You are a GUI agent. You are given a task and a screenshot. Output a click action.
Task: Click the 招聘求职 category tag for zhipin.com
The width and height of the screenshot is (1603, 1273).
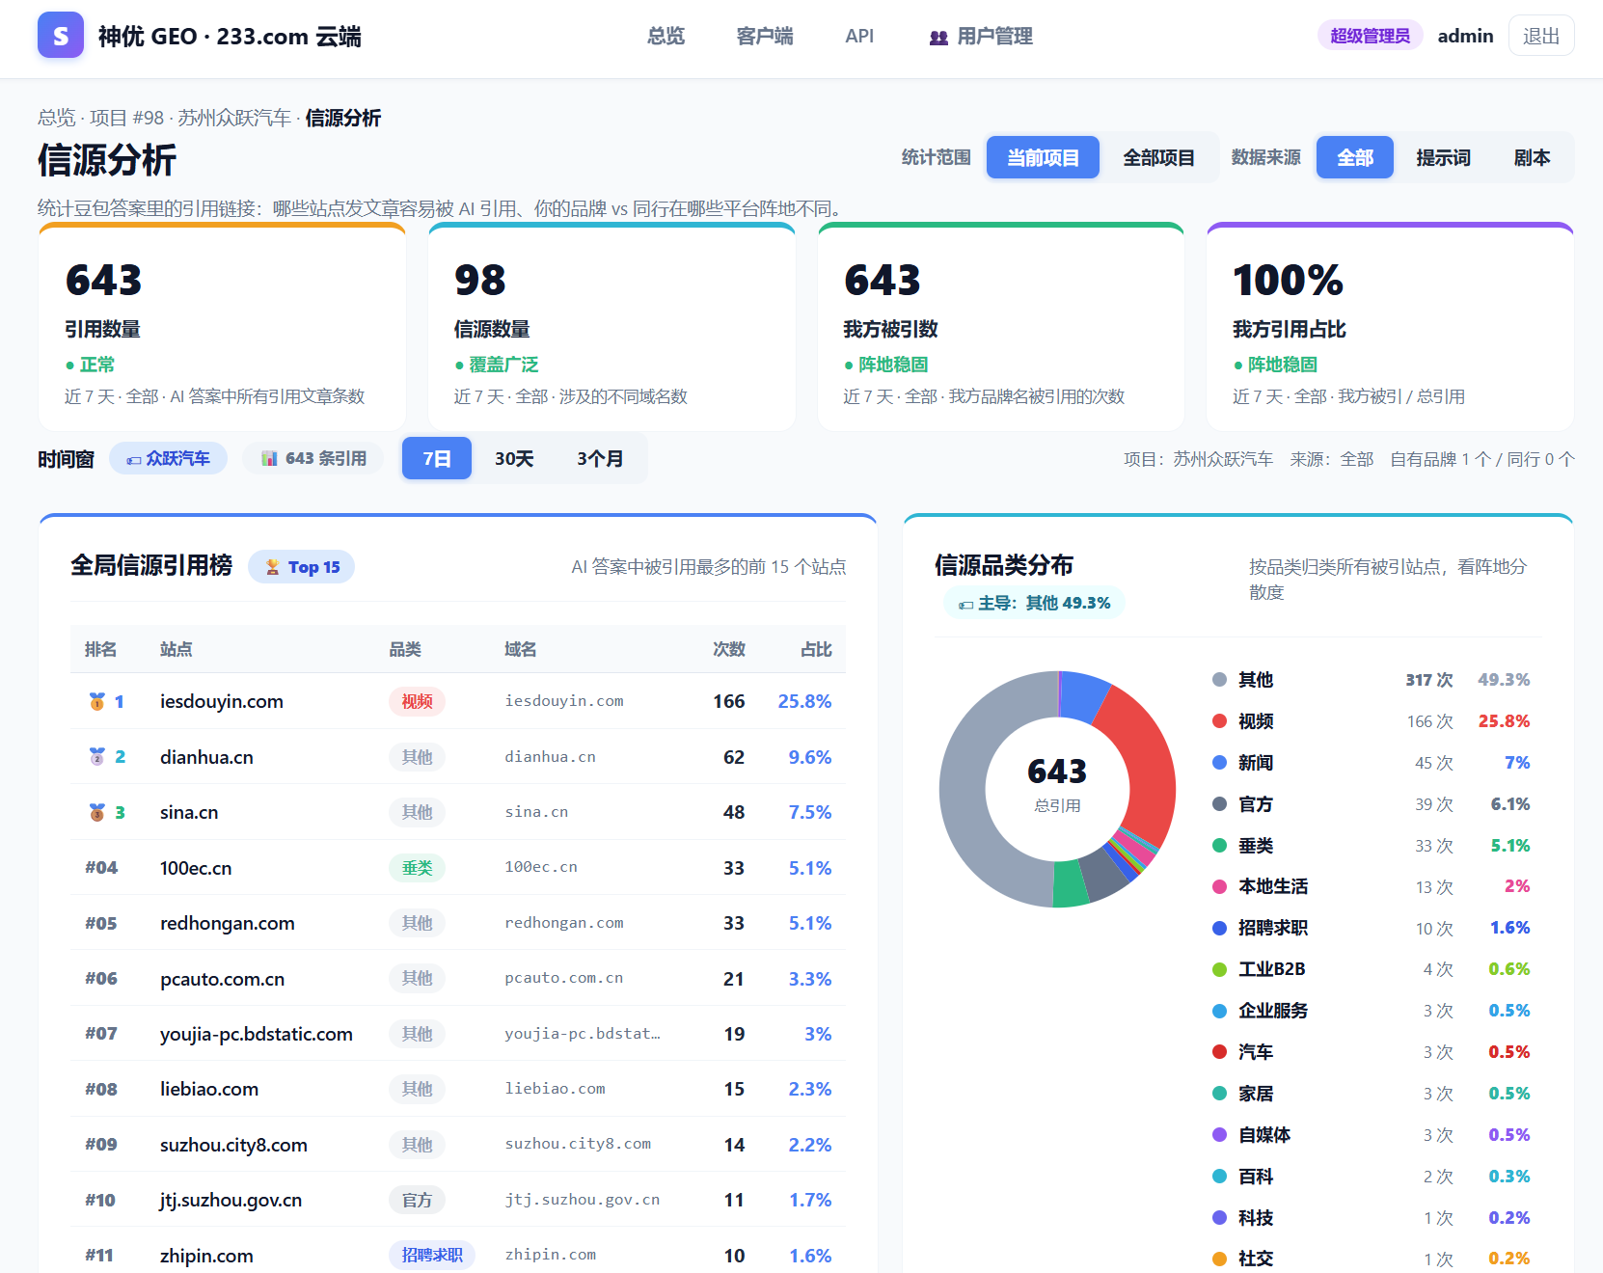[x=432, y=1255]
